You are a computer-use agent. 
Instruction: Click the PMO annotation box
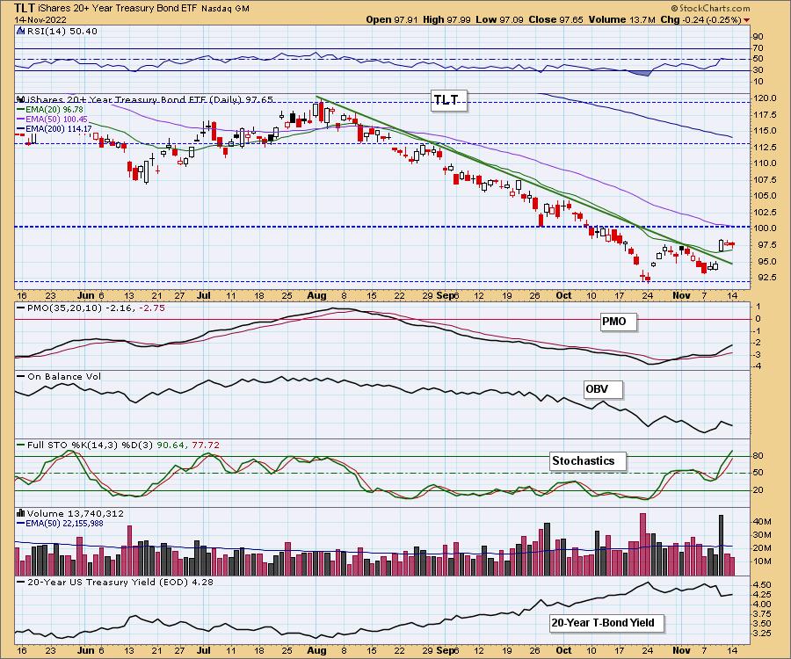click(x=618, y=322)
